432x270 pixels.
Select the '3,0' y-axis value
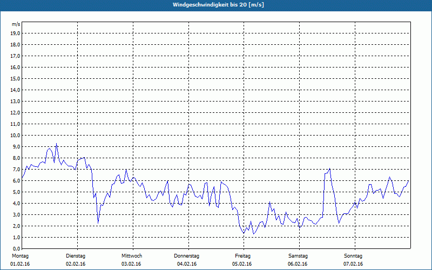17,214
